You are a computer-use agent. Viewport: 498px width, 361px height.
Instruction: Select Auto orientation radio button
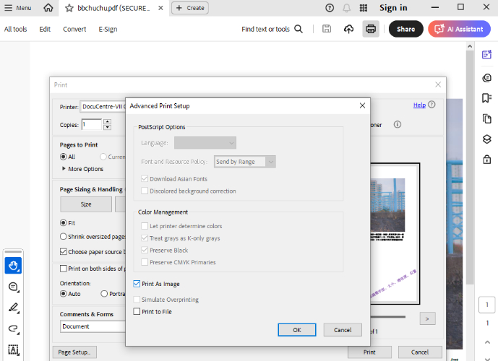click(x=63, y=293)
